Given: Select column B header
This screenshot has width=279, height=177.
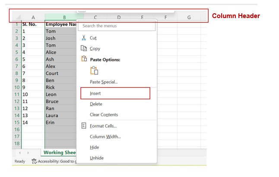Looking at the screenshot, I should [x=64, y=17].
